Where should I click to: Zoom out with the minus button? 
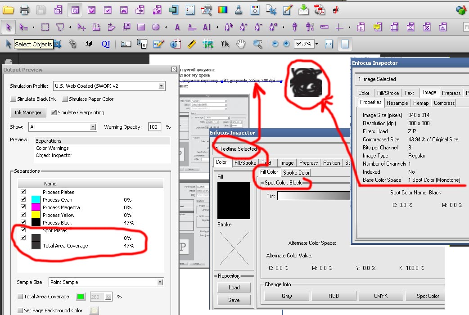(x=275, y=44)
